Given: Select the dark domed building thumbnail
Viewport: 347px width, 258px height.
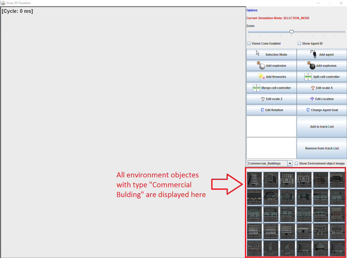Looking at the screenshot, I should pos(271,197).
